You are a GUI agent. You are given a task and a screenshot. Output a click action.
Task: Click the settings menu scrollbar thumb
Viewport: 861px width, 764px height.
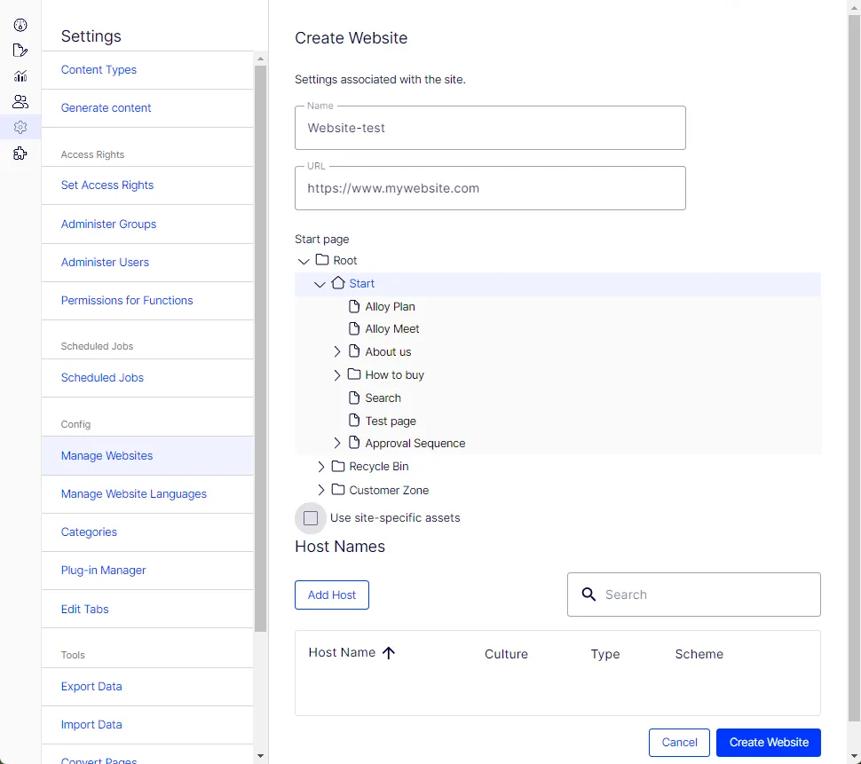click(x=260, y=348)
